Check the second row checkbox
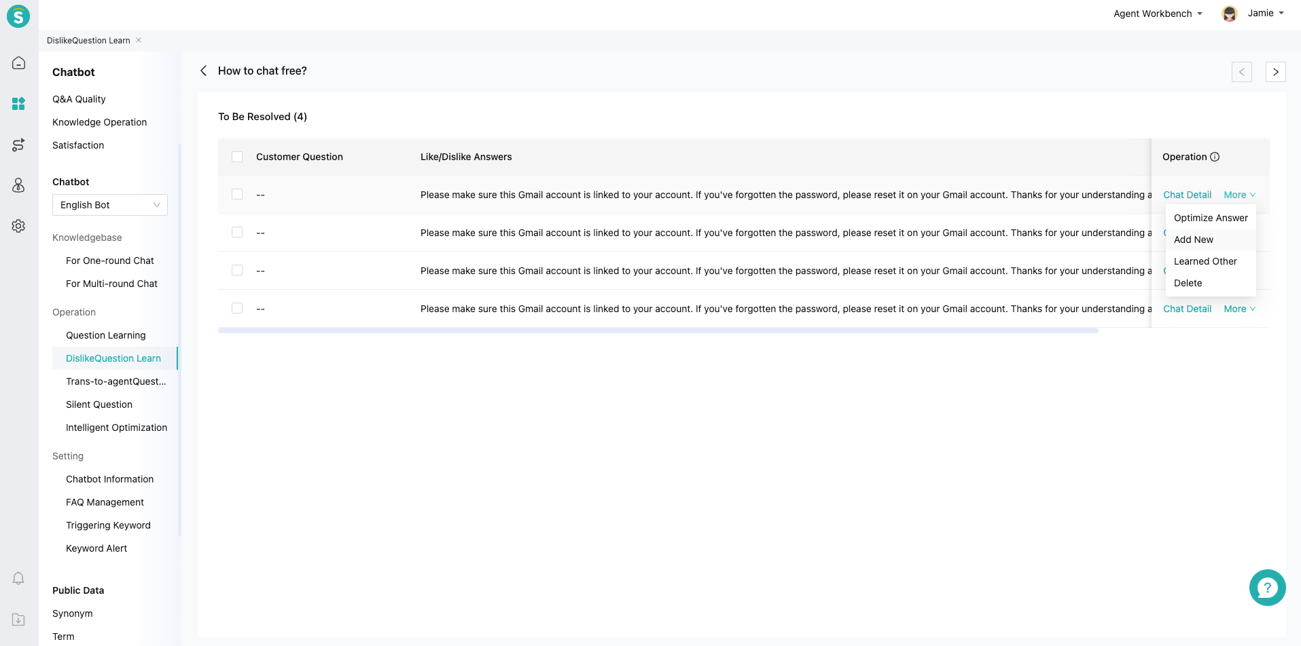This screenshot has width=1301, height=646. (237, 232)
